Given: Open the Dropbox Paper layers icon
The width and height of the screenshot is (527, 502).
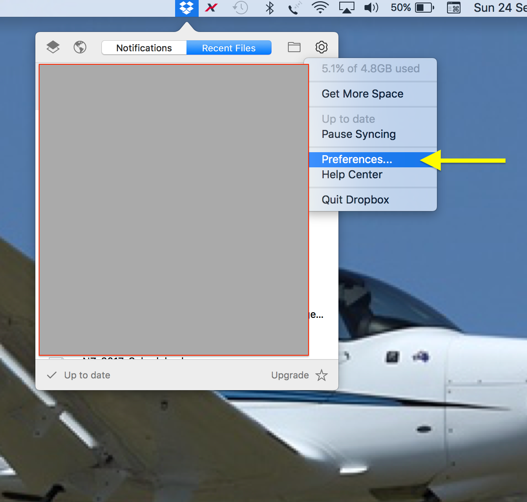Looking at the screenshot, I should [53, 47].
